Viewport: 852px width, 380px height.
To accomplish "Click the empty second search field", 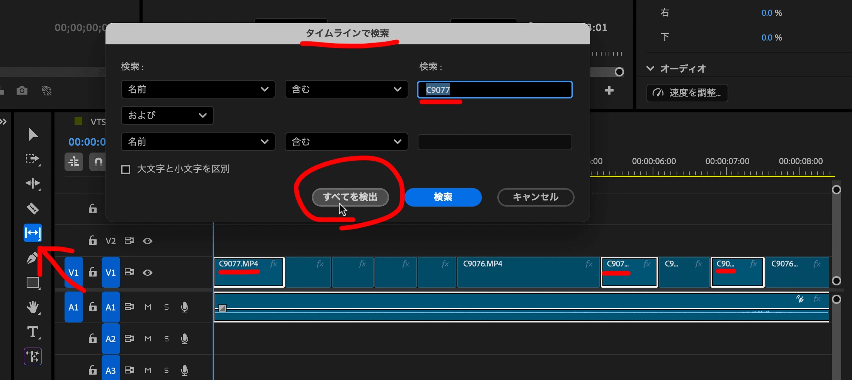I will (495, 142).
